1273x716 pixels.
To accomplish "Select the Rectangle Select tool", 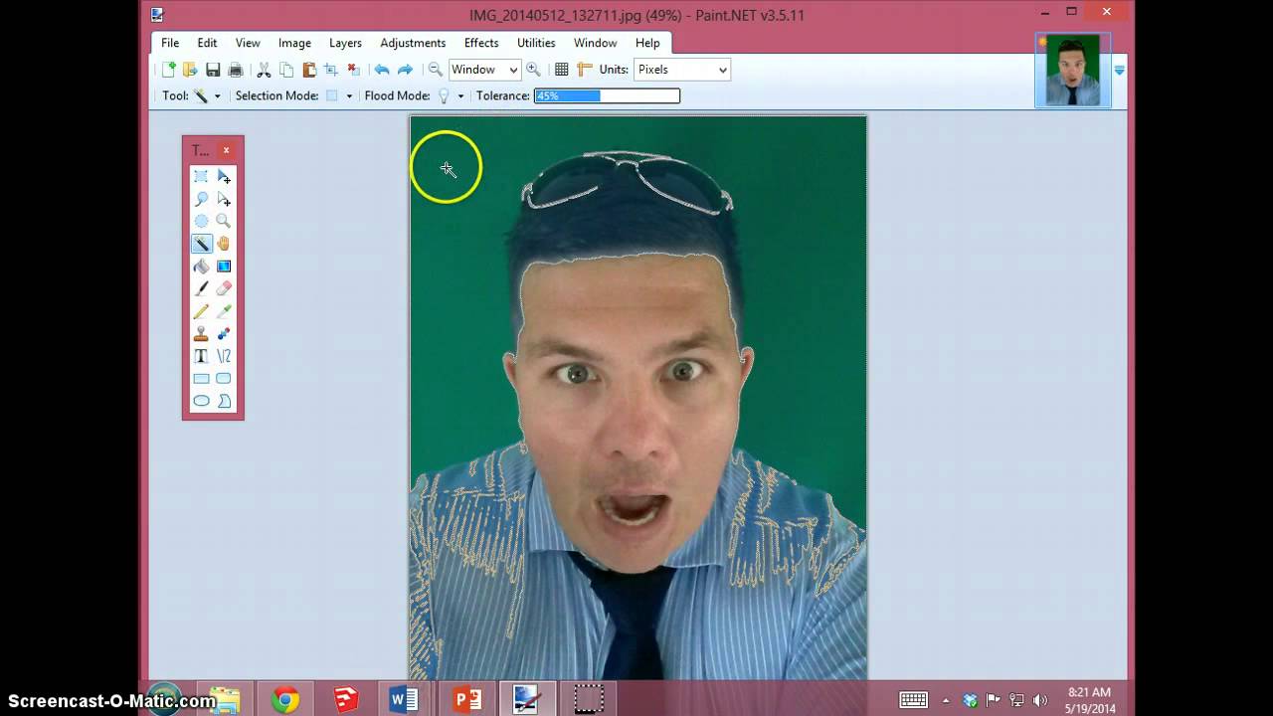I will click(201, 176).
